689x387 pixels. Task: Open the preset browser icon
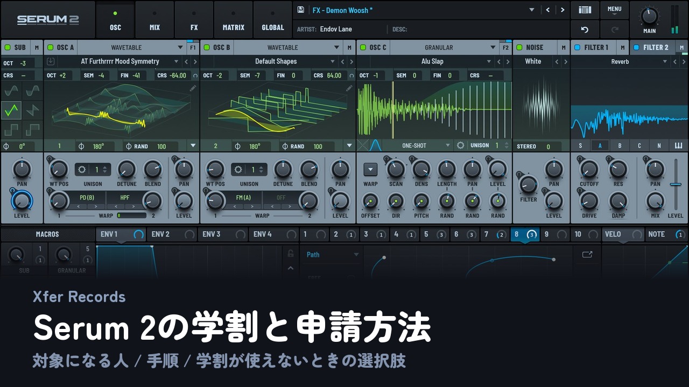[585, 10]
